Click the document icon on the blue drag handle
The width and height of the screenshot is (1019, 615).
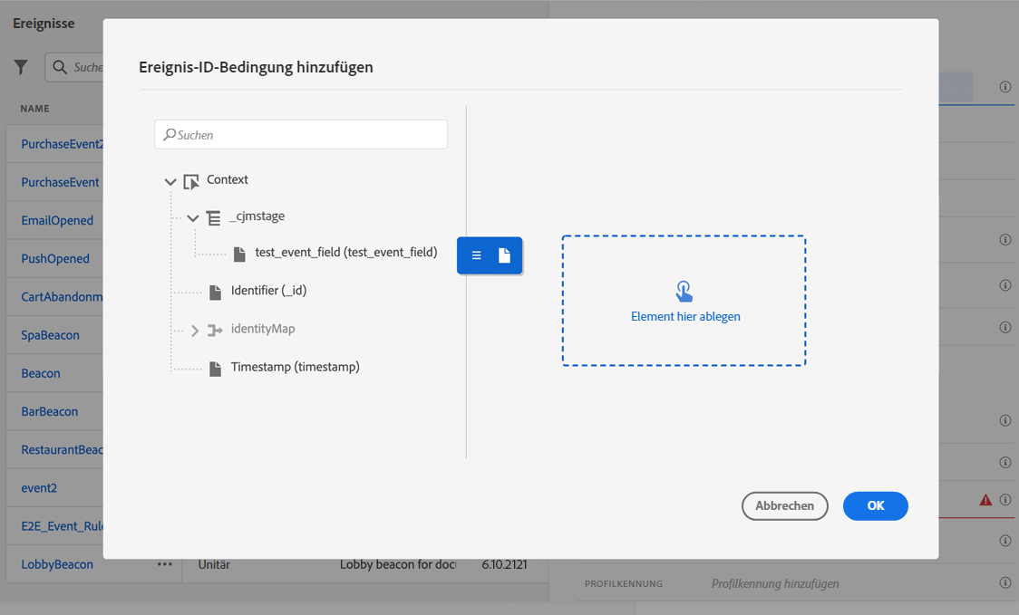(504, 255)
